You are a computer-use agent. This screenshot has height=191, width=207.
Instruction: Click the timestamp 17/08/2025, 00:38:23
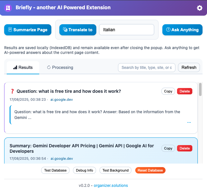click(x=28, y=99)
